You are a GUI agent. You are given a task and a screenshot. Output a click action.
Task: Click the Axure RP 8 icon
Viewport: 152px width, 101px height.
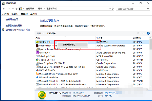(37, 53)
